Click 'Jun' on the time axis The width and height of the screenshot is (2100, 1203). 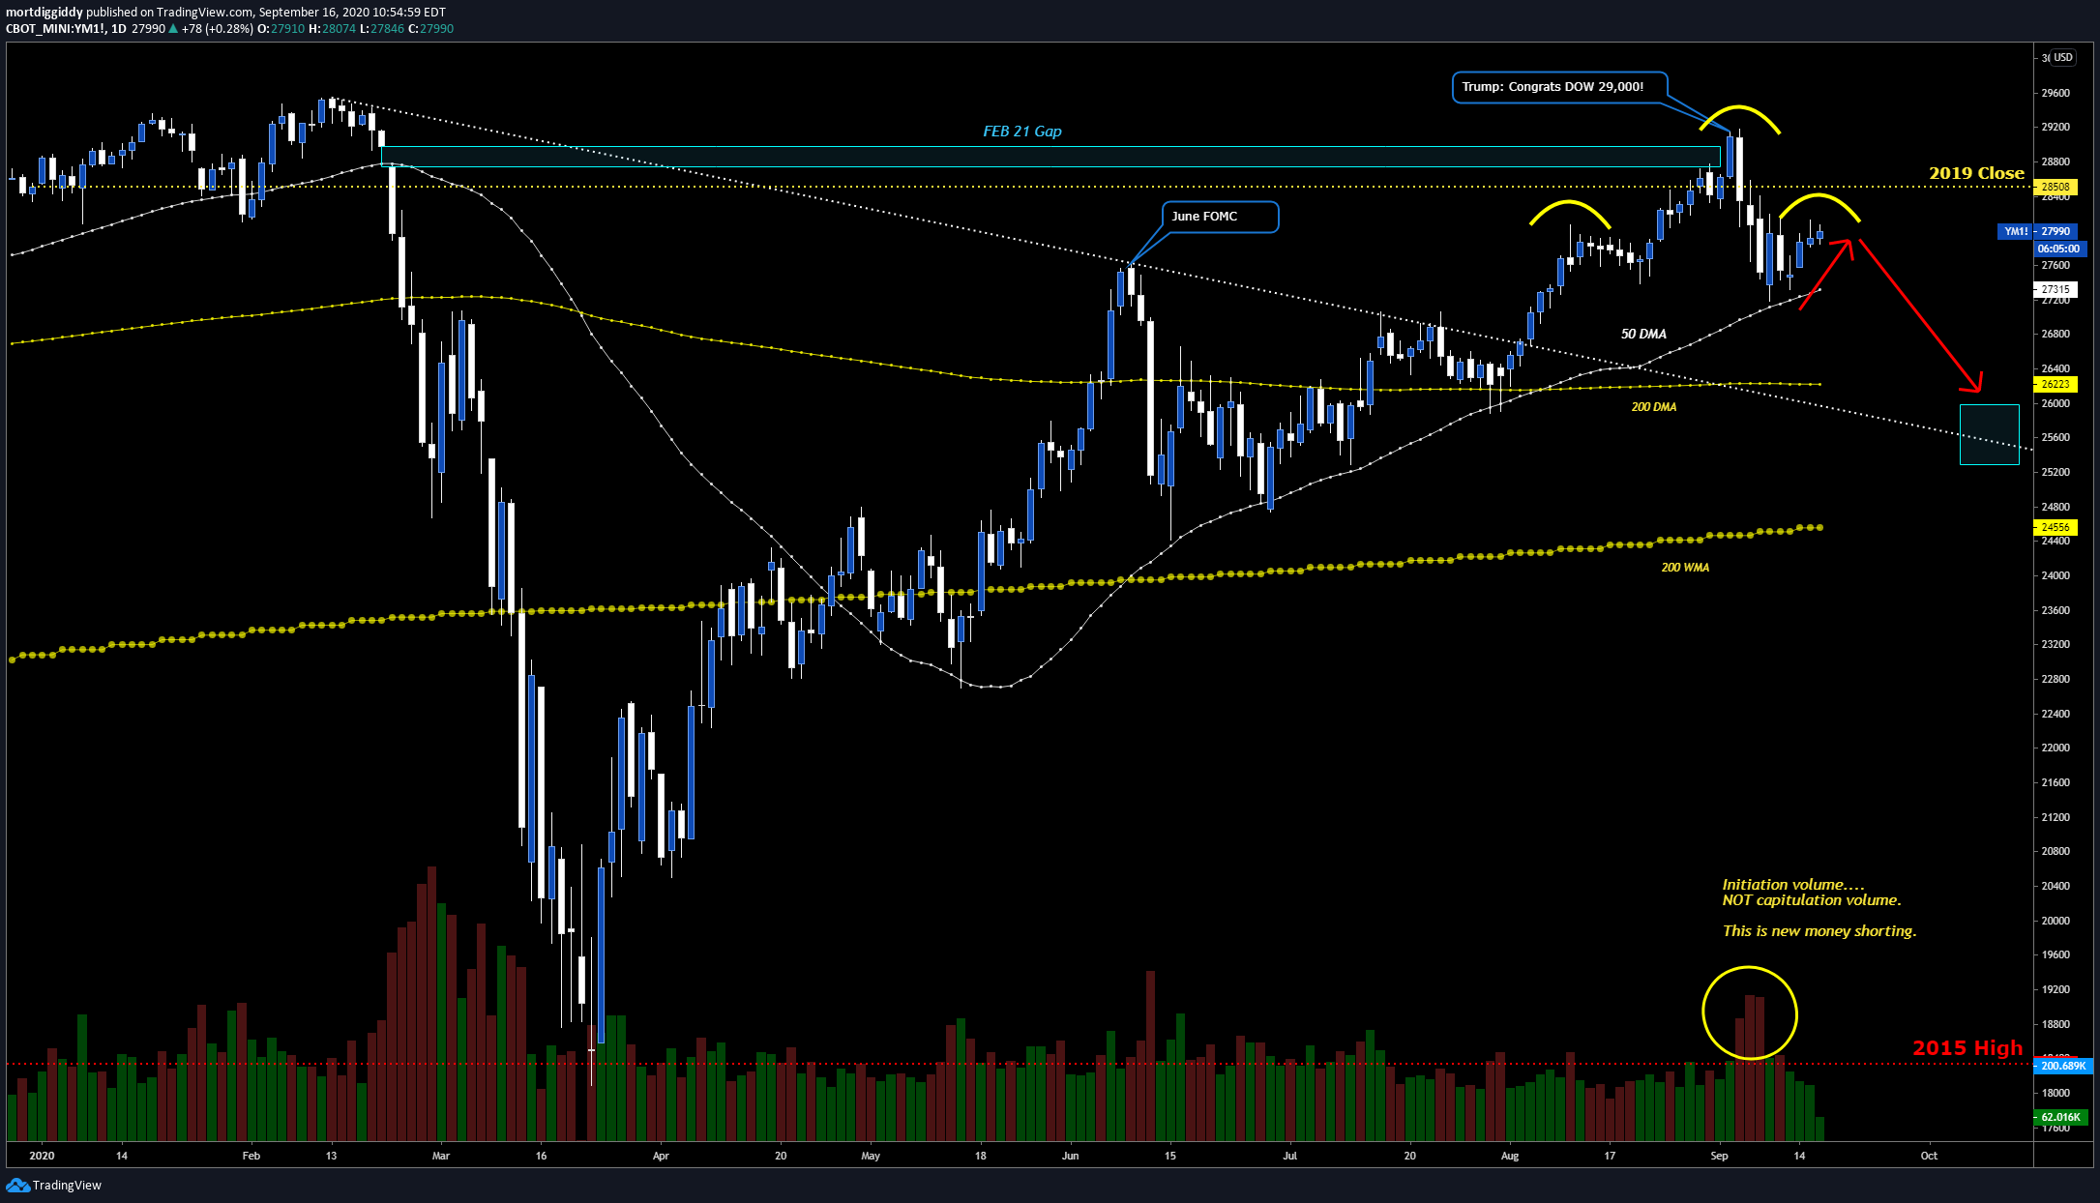pos(1070,1156)
